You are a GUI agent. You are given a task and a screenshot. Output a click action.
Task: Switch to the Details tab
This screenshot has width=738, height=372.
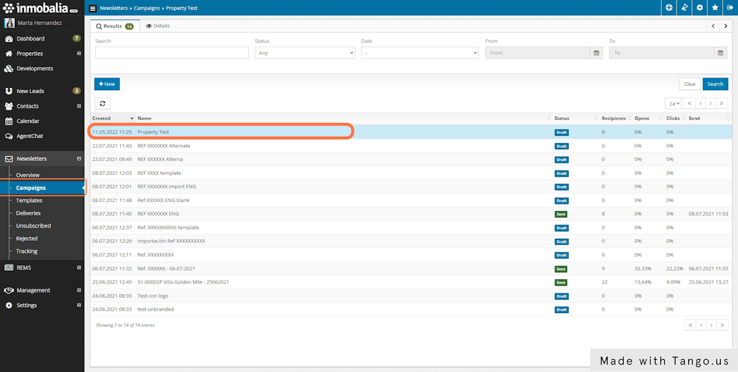[x=157, y=26]
